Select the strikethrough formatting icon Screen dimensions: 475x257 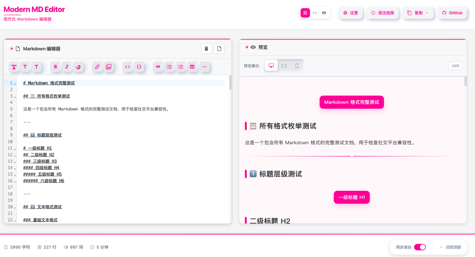(x=79, y=66)
